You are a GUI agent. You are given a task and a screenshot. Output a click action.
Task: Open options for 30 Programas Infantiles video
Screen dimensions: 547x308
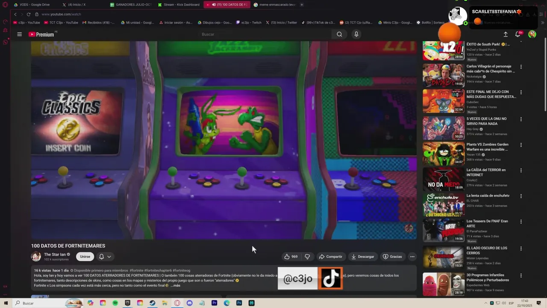coord(521,275)
